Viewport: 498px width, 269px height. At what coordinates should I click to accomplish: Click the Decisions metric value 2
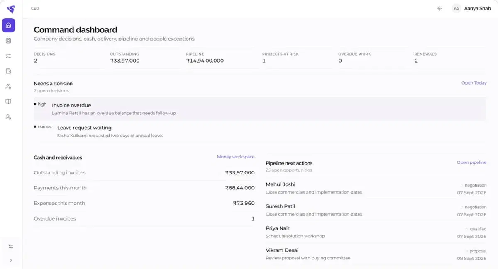coord(35,61)
